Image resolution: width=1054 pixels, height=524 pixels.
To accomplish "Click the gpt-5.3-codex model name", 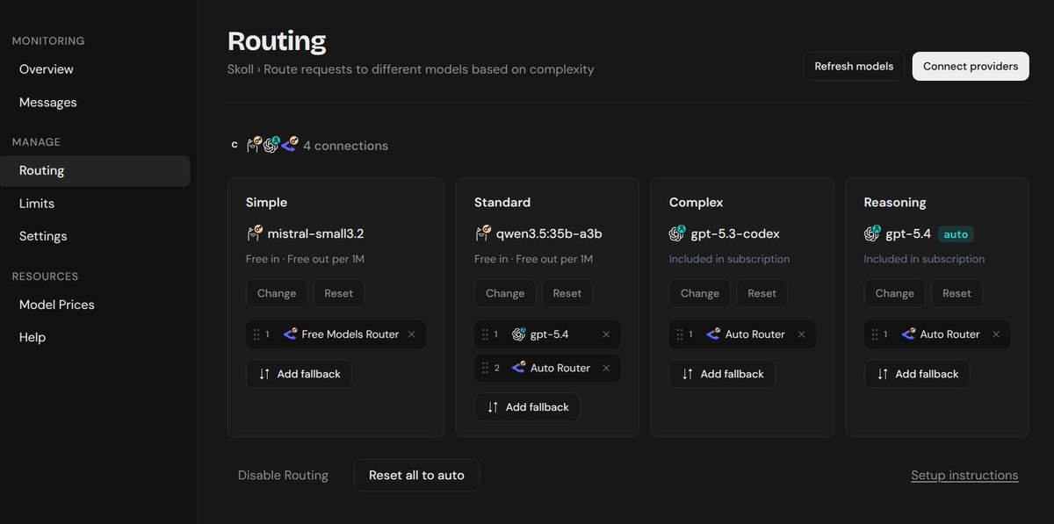I will [735, 233].
